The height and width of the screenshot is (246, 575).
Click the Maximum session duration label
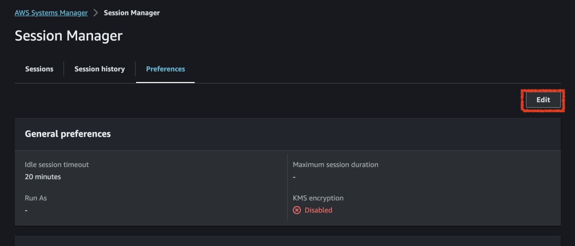[335, 164]
